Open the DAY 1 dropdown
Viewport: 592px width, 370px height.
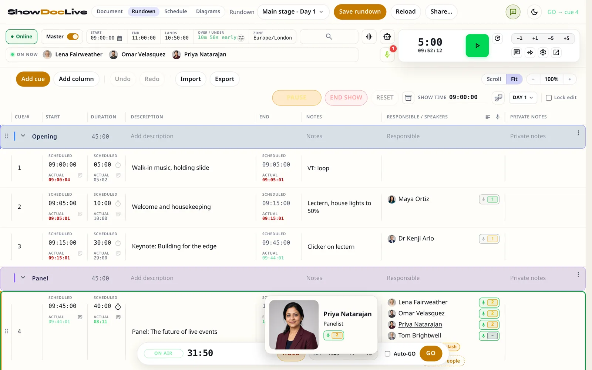(x=523, y=98)
